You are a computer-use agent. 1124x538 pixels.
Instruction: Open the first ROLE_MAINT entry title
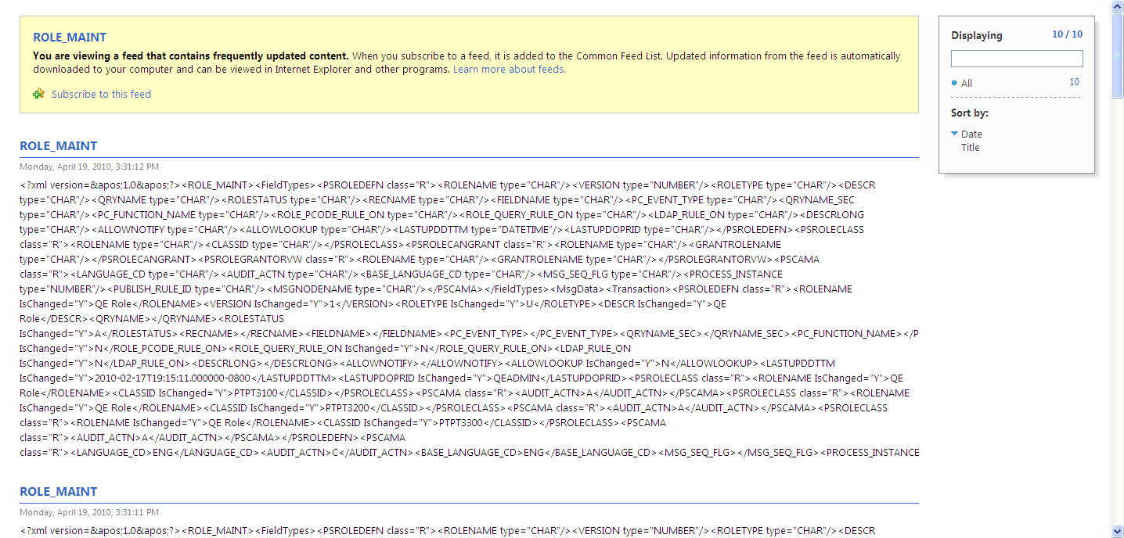(x=58, y=145)
